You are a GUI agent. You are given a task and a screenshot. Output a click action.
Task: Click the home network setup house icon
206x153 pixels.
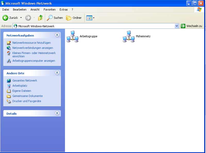click(x=9, y=53)
